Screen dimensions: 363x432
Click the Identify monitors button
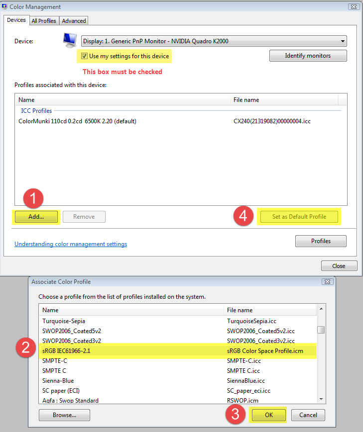coord(308,56)
